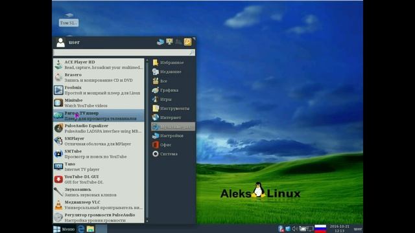Open the Система category

[173, 154]
